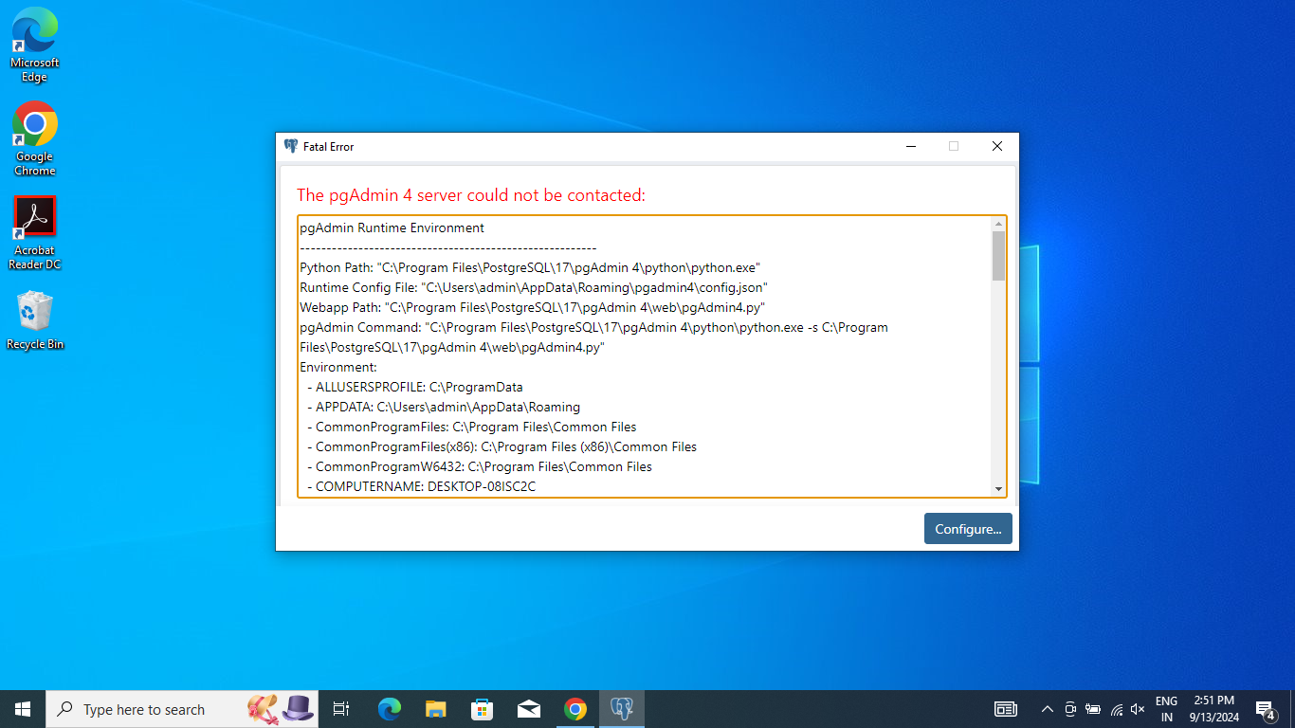Open the Mail app in taskbar
The height and width of the screenshot is (728, 1295).
(x=529, y=709)
